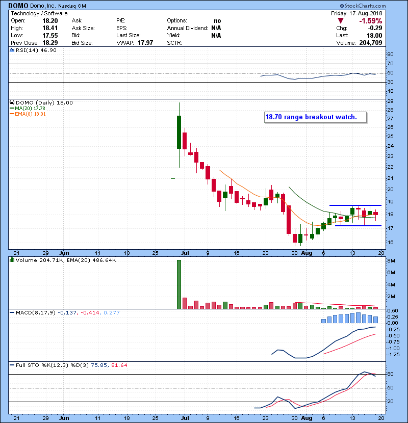
Task: Click the RSI(14) 46.90 label
Action: pyautogui.click(x=36, y=50)
